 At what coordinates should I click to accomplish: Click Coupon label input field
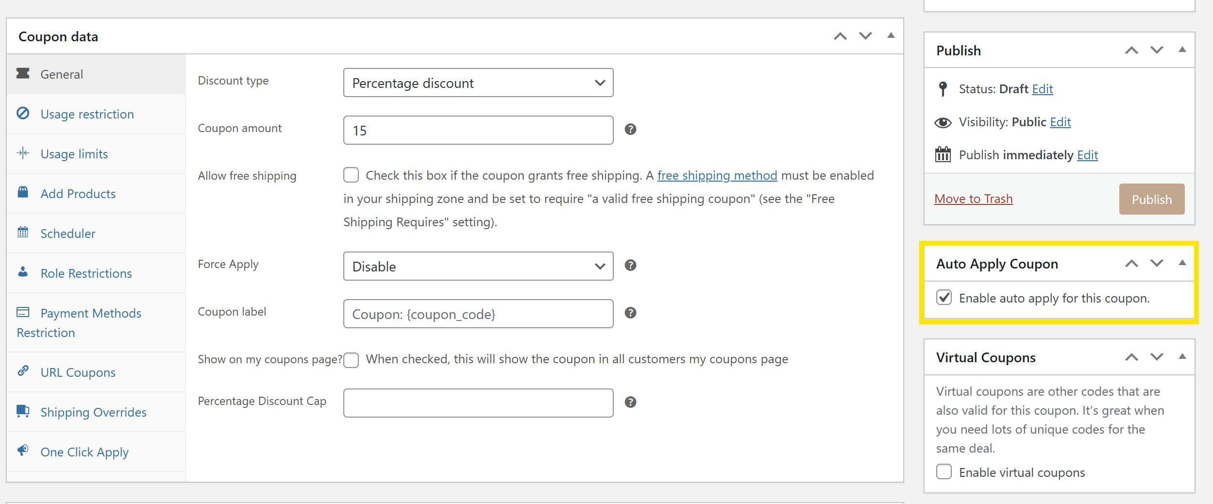point(478,314)
